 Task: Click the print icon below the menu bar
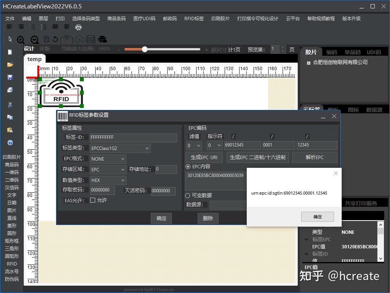[79, 27]
